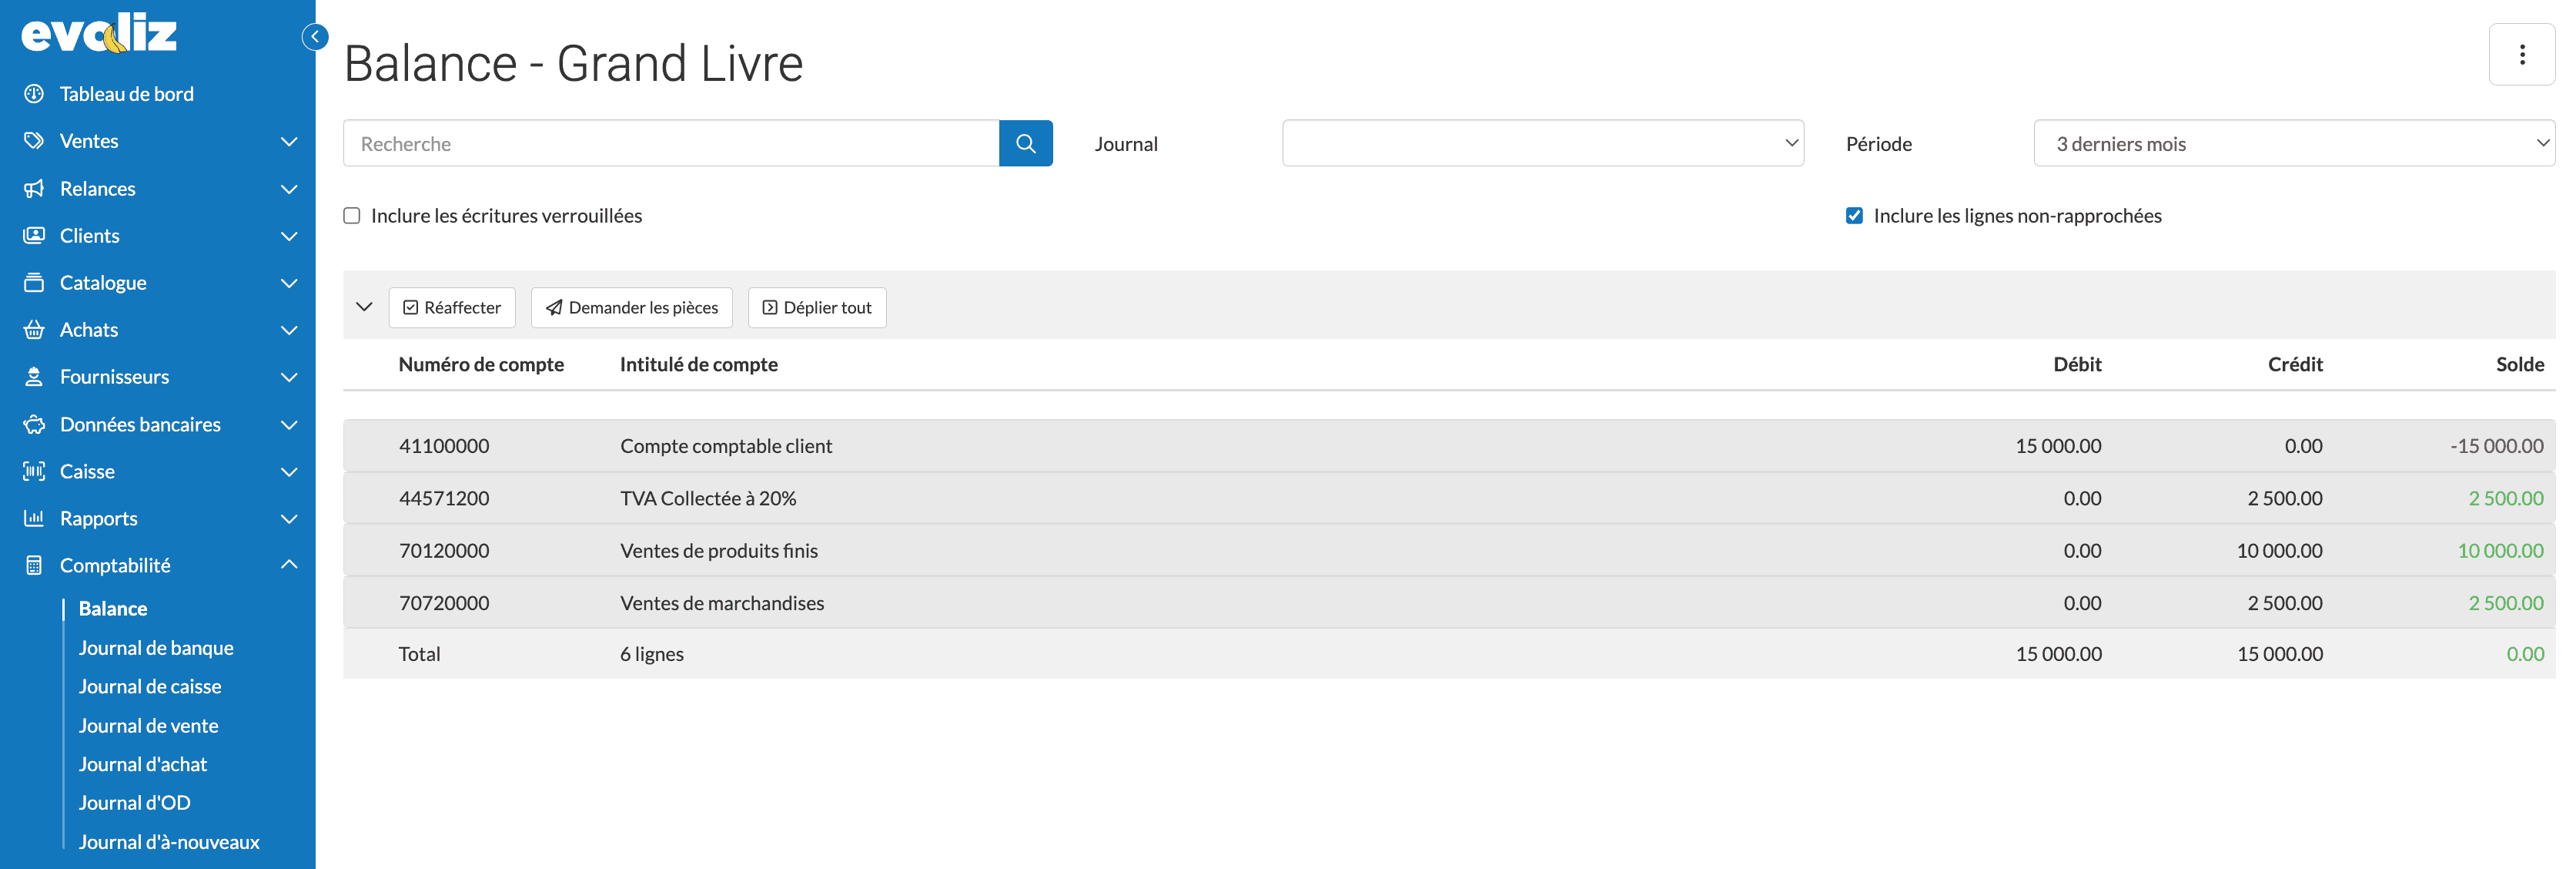
Task: Click the 6 lignes total text
Action: [652, 654]
